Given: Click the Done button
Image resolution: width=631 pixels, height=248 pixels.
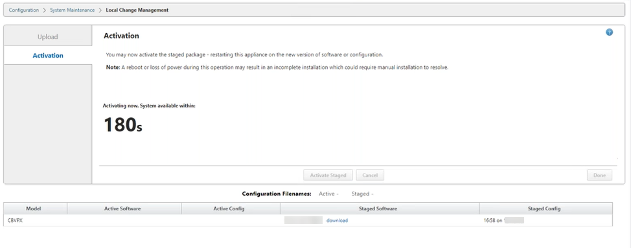Looking at the screenshot, I should [x=599, y=175].
